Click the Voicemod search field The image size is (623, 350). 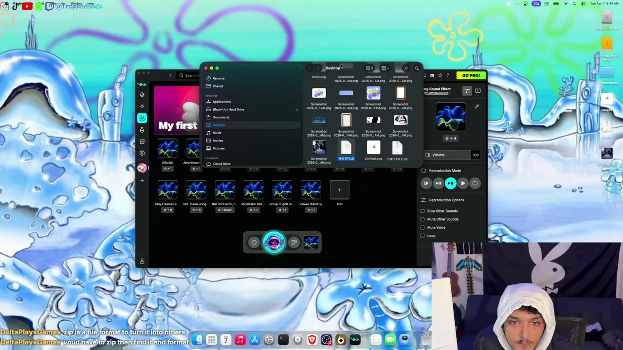(189, 75)
